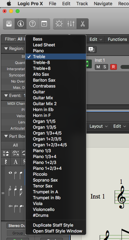Collapse the Event disclosure triangle

[6, 96]
